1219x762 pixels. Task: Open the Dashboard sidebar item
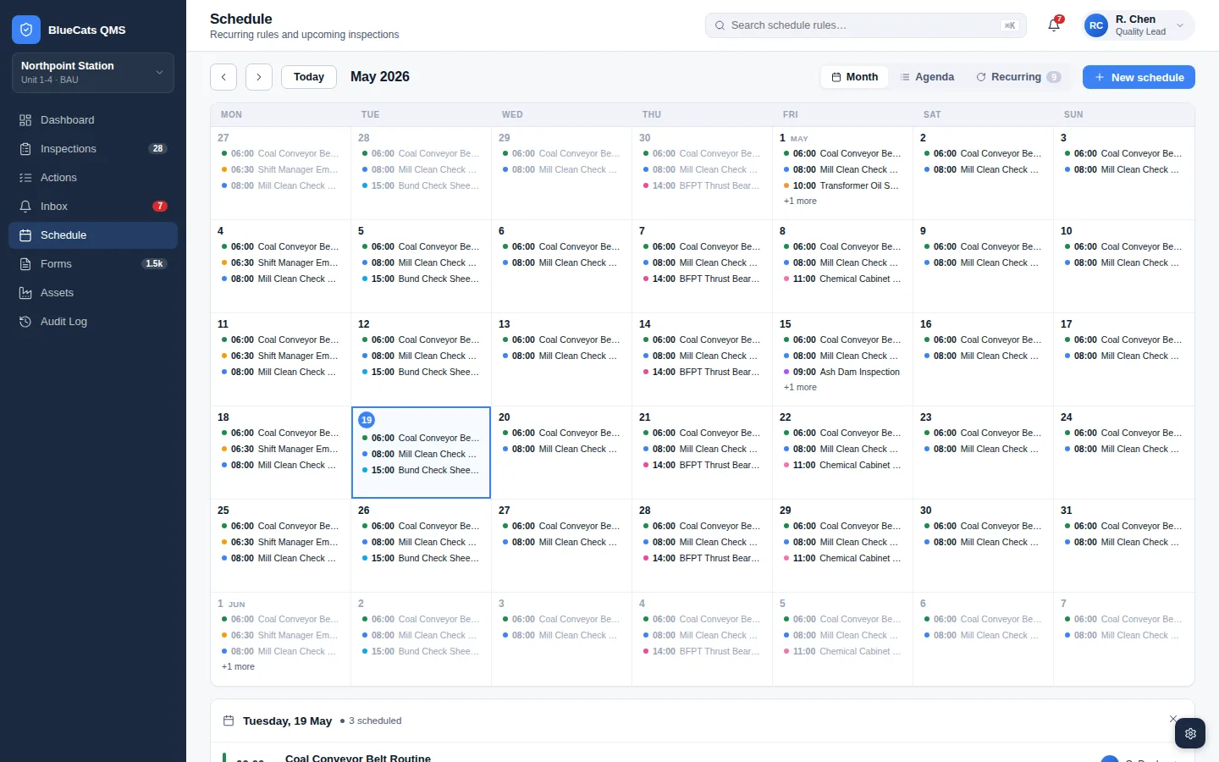pyautogui.click(x=93, y=120)
